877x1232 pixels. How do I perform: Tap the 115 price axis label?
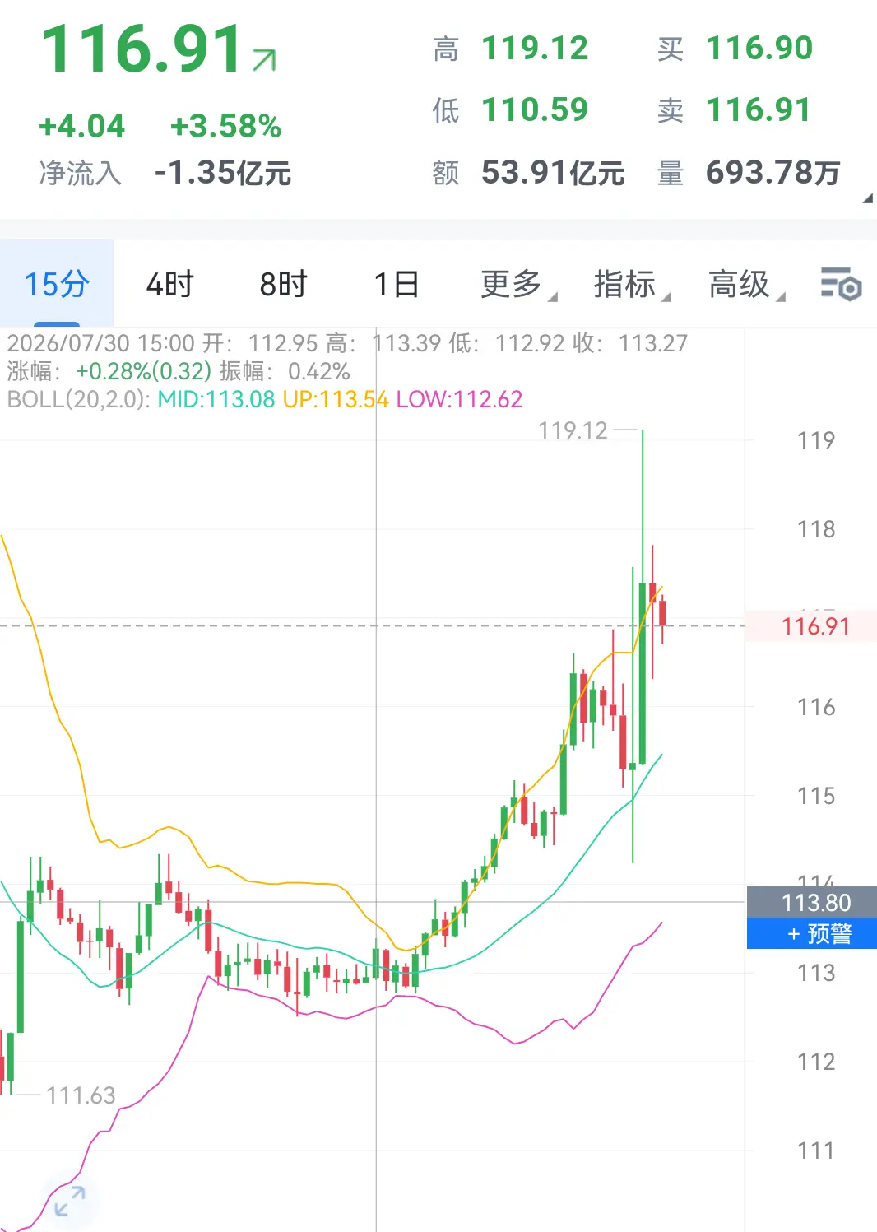tap(816, 796)
